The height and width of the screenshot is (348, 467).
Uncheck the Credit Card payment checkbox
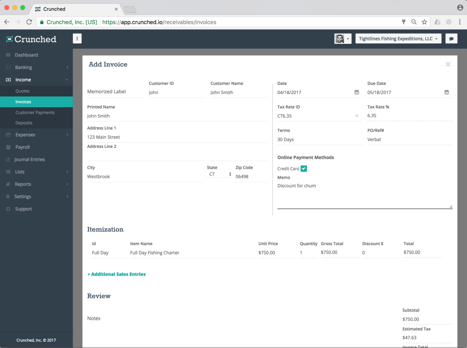[x=304, y=169]
